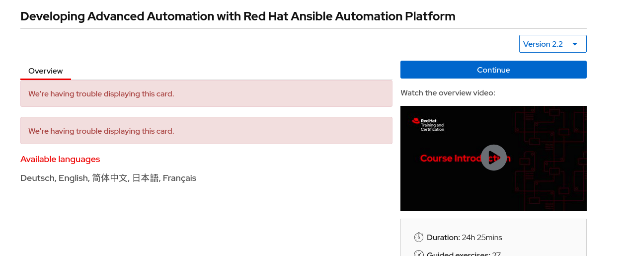The width and height of the screenshot is (622, 256).
Task: Select the second trouble displaying card alert
Action: tap(206, 131)
